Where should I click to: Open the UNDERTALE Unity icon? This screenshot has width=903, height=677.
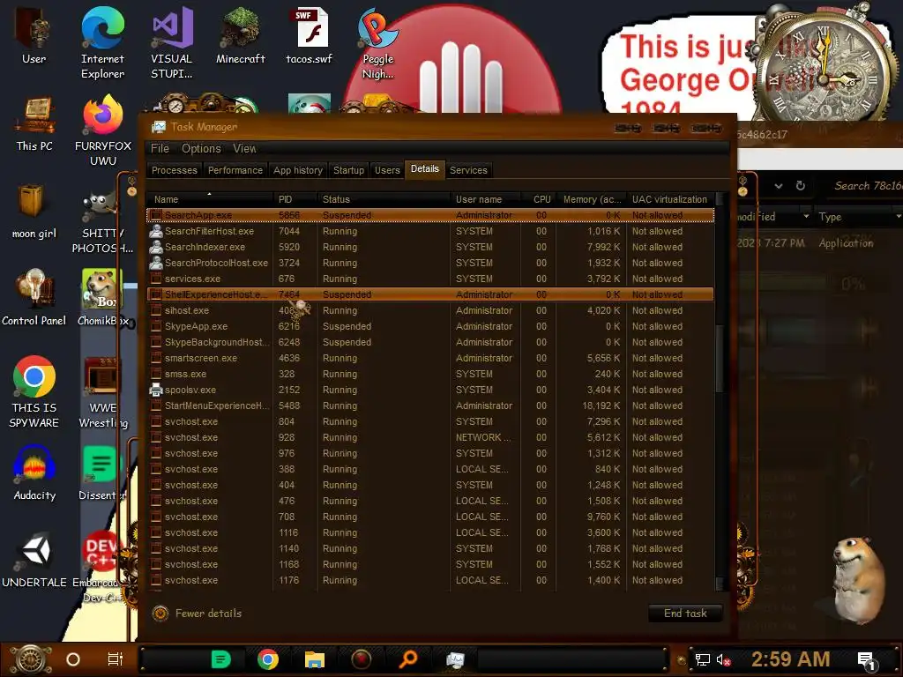tap(34, 560)
